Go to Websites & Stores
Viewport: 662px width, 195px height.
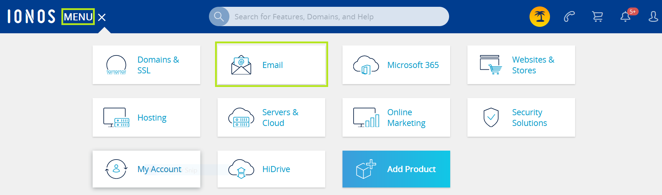click(521, 65)
